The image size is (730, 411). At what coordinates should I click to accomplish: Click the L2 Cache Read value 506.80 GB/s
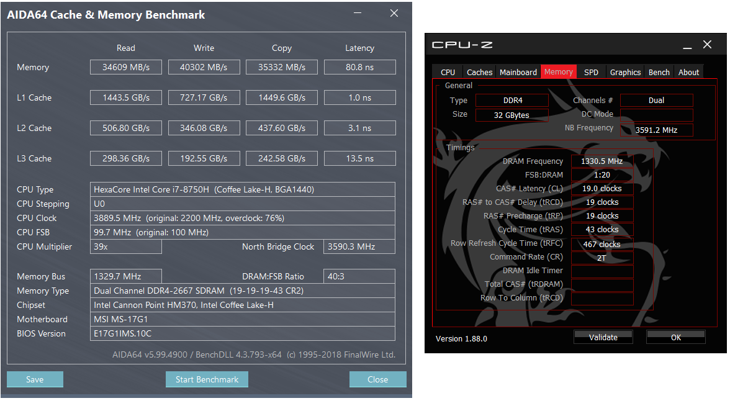(126, 128)
